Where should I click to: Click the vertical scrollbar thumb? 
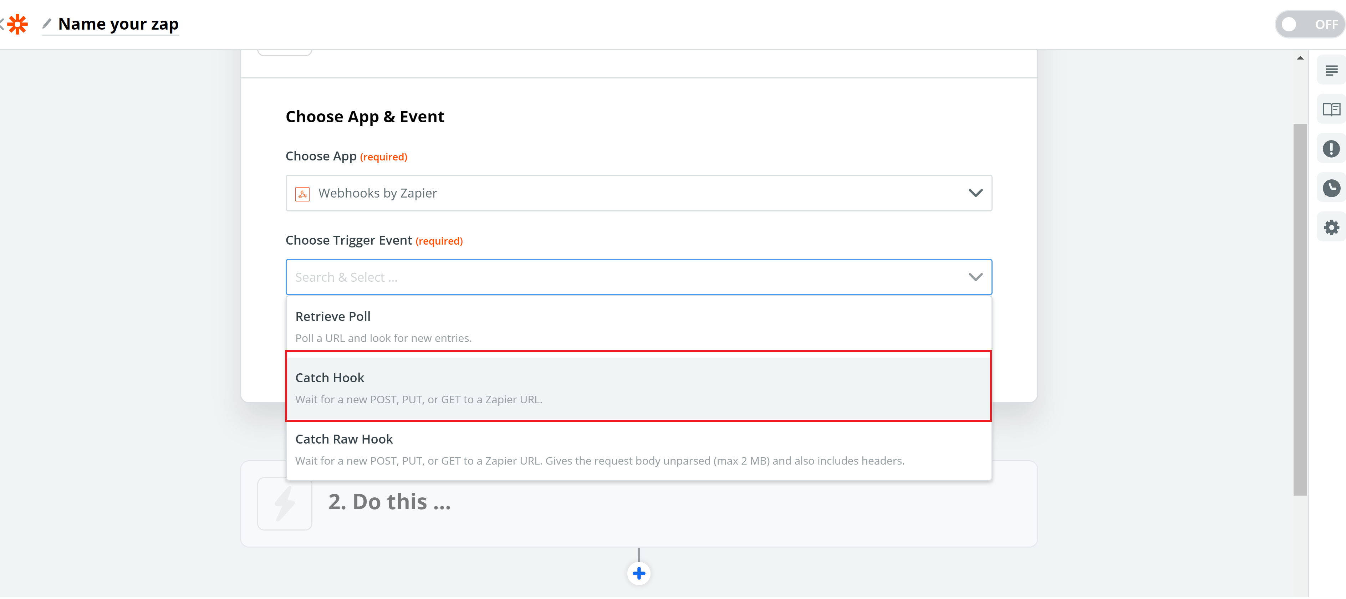(1300, 309)
